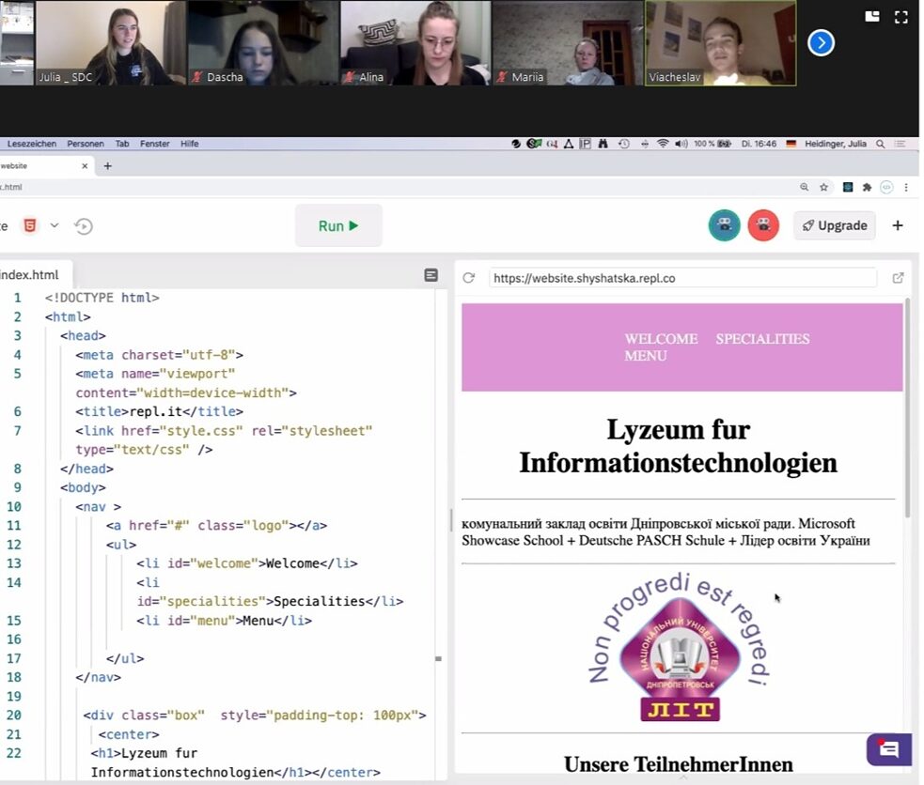
Task: Open the run history icon
Action: [84, 226]
